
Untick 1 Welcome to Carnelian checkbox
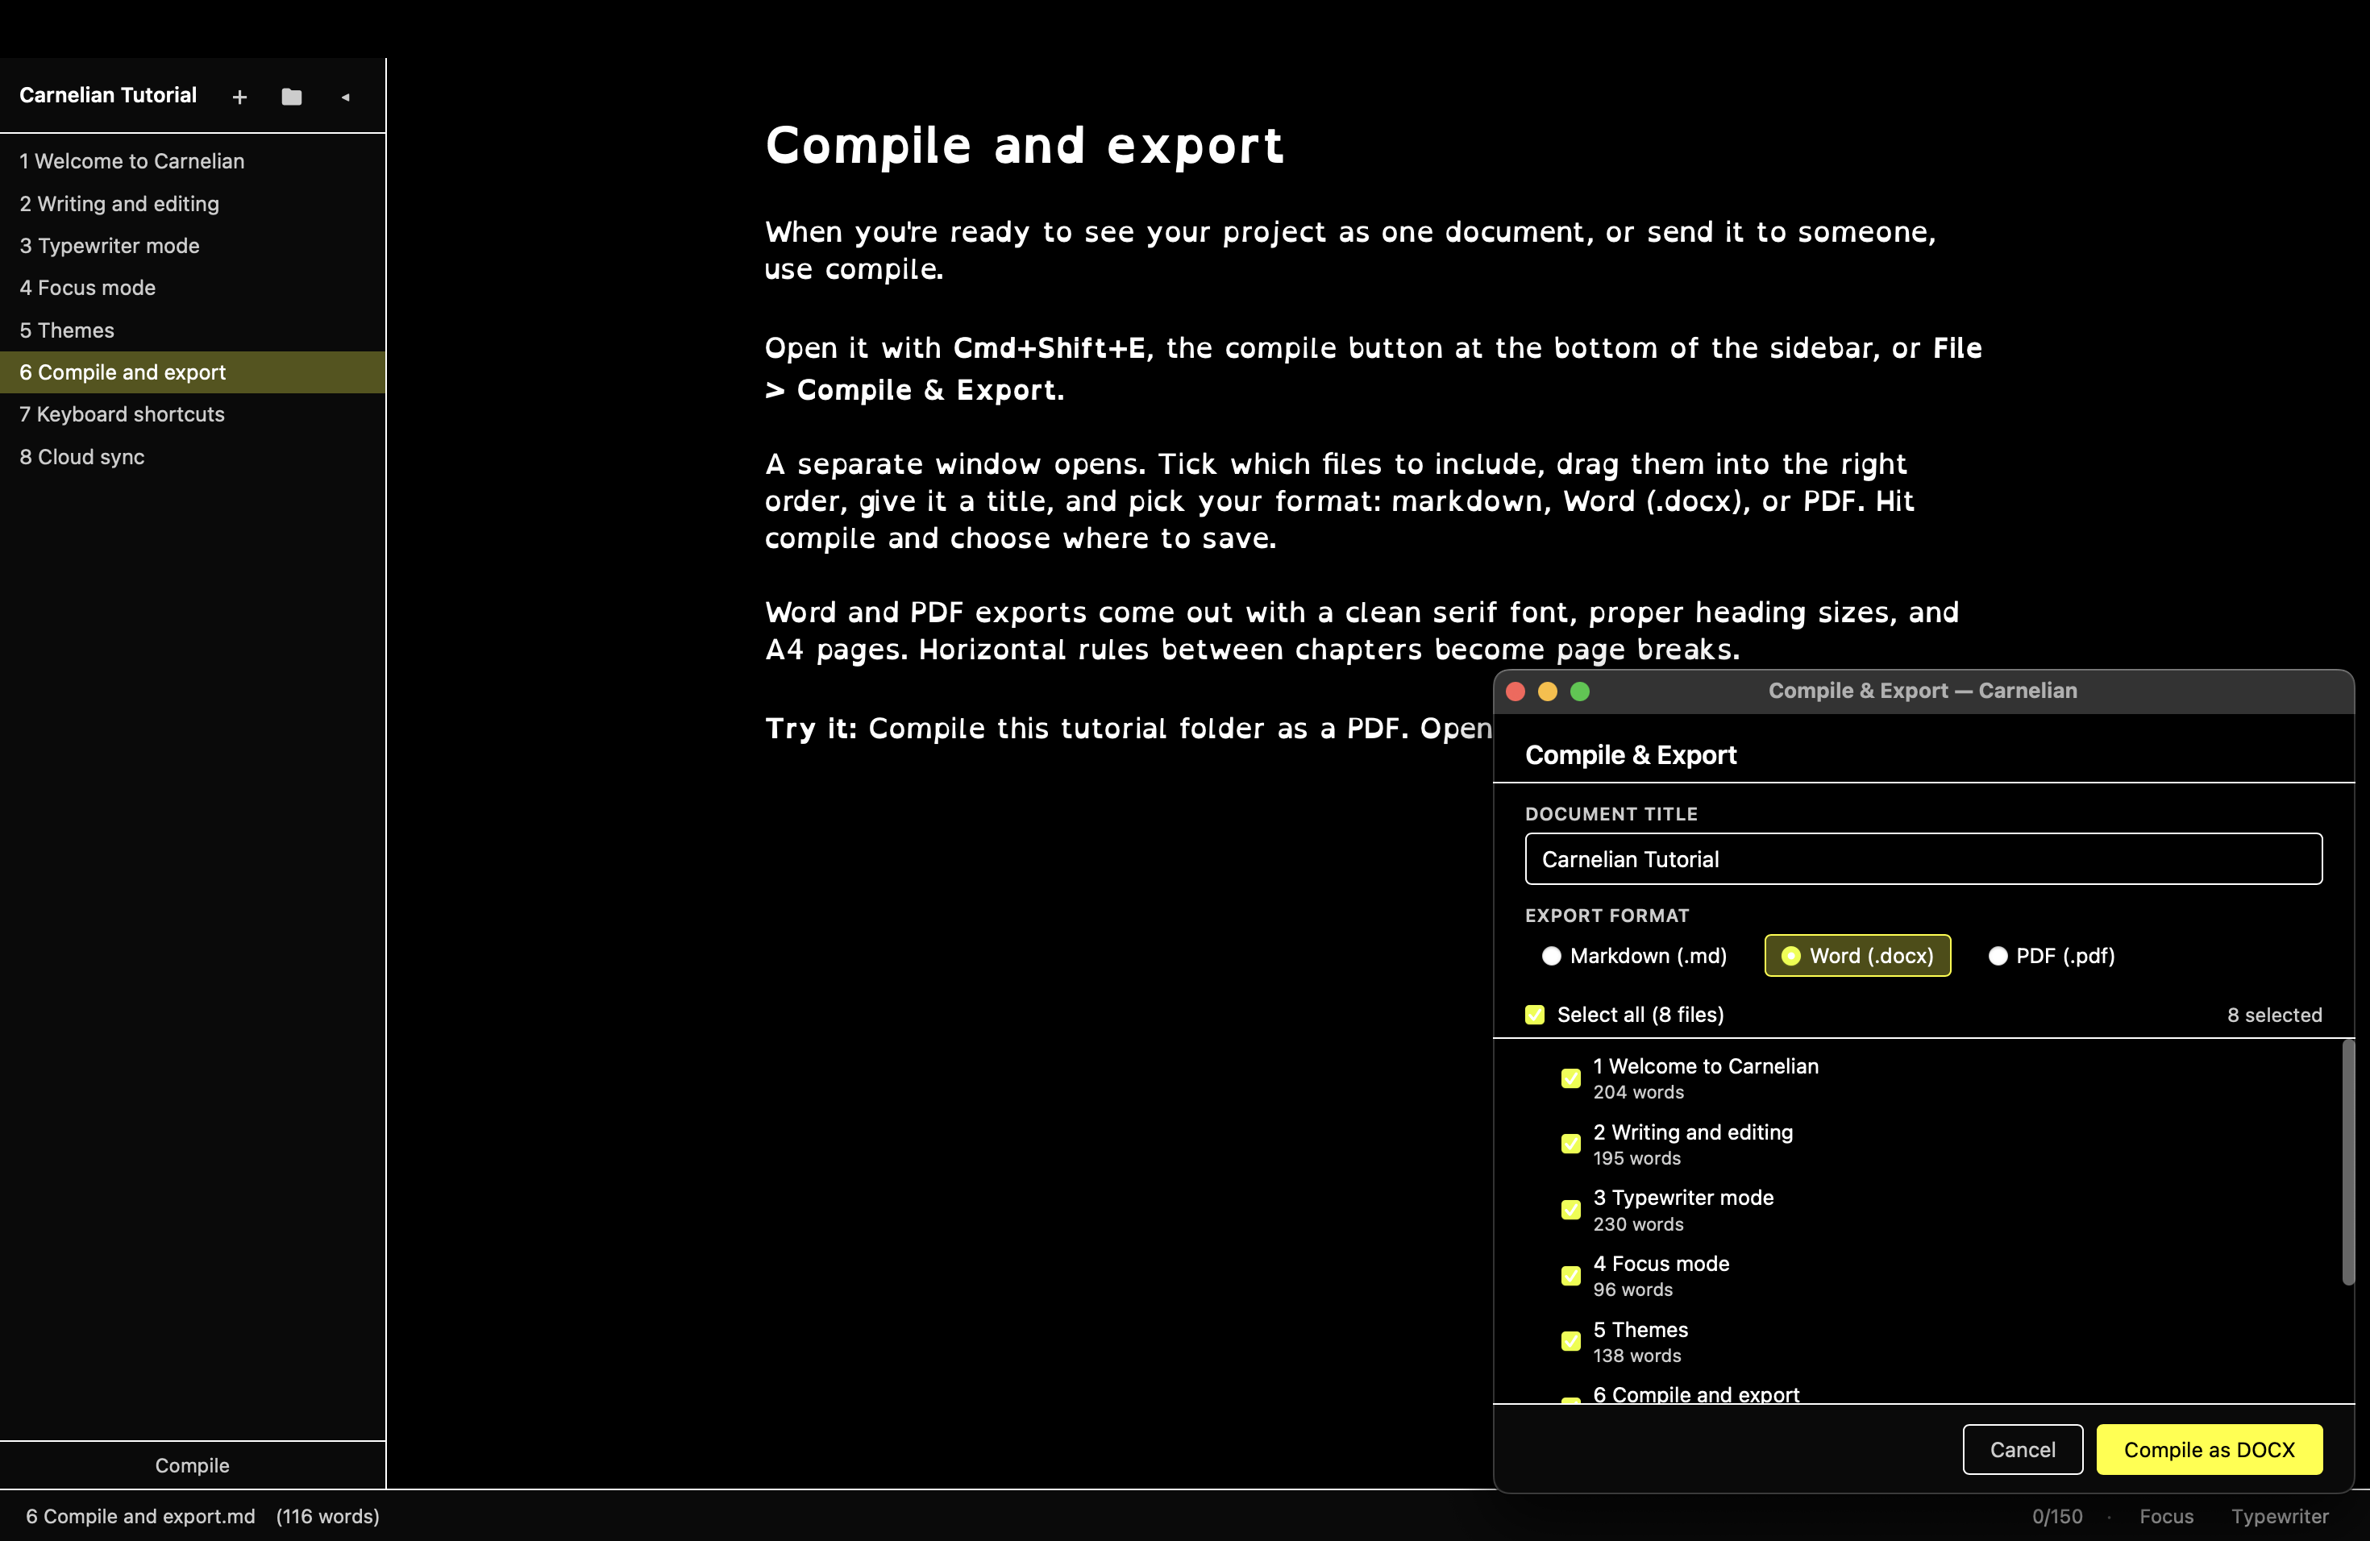(x=1570, y=1078)
